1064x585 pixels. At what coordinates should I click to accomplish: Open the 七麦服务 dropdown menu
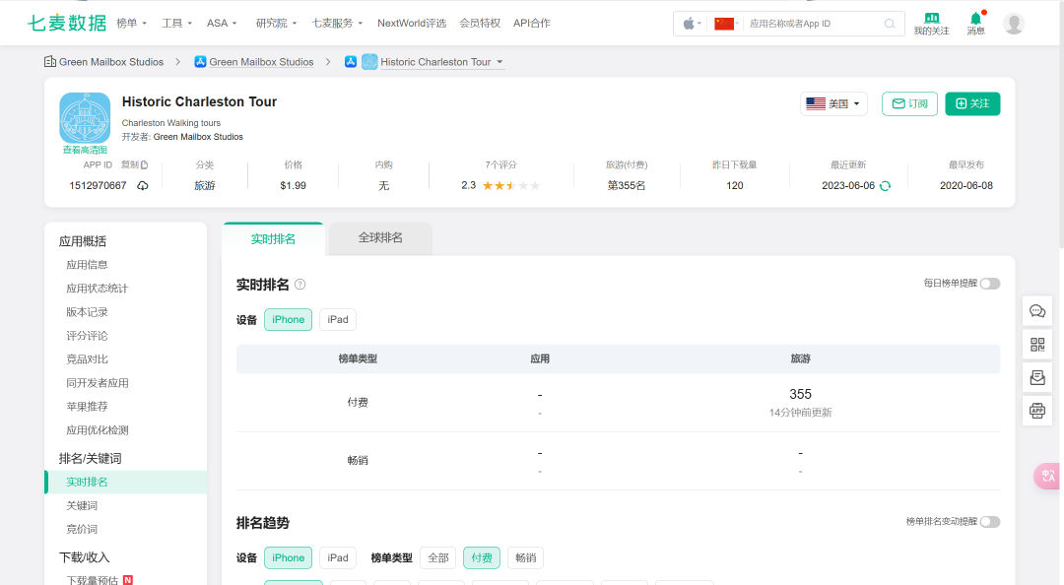[337, 23]
